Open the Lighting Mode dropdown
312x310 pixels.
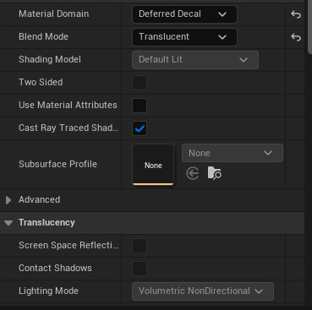(203, 291)
